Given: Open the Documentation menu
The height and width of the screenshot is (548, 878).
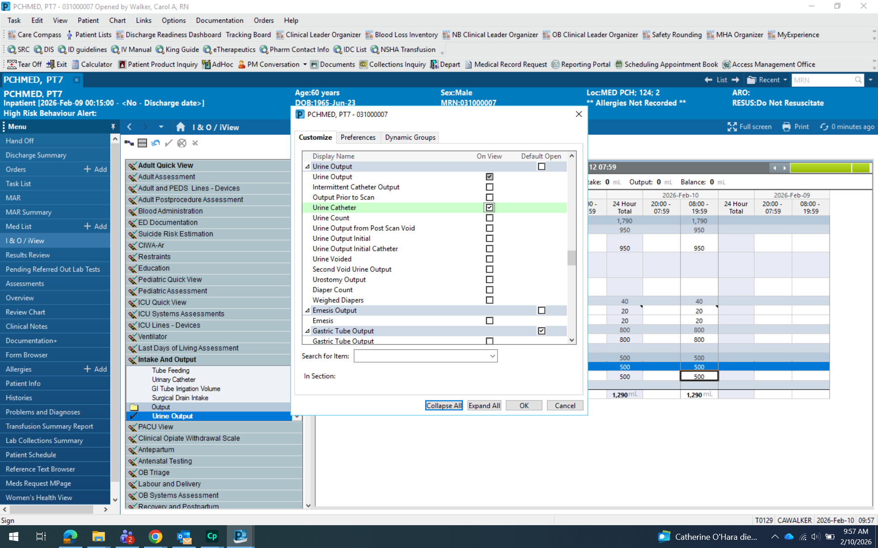Looking at the screenshot, I should (219, 21).
